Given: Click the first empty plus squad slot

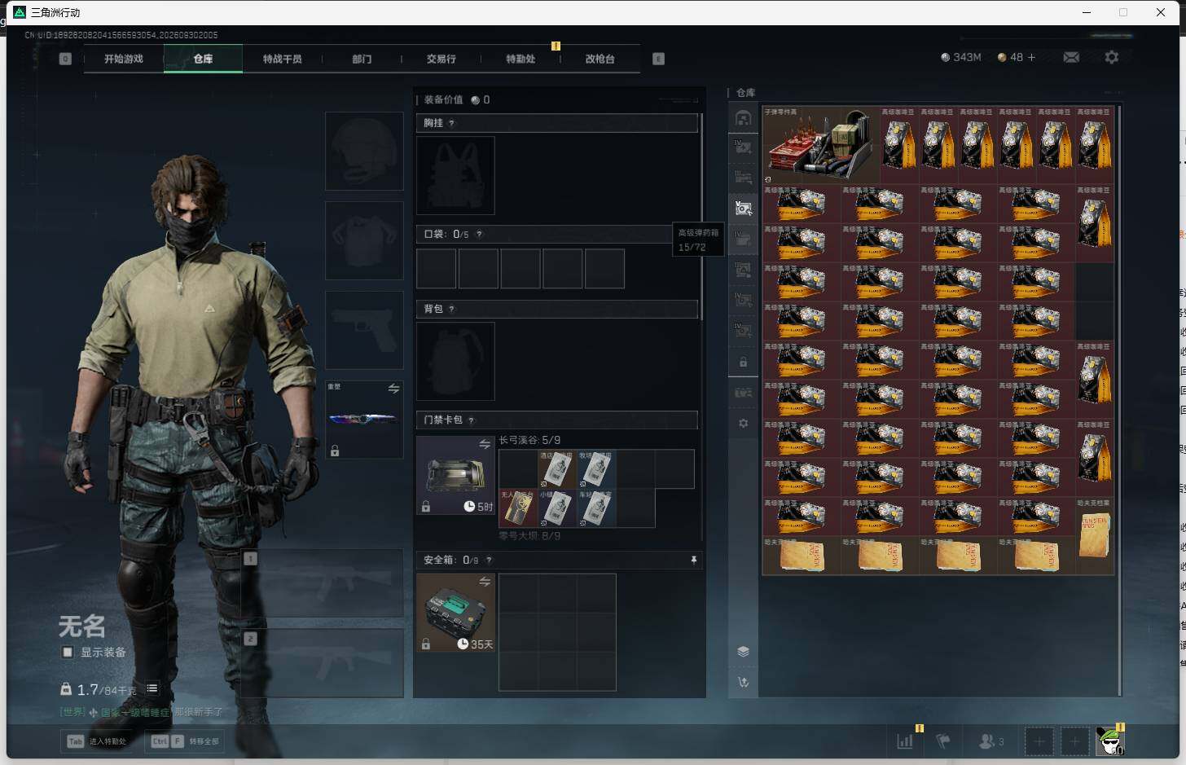Looking at the screenshot, I should tap(1039, 741).
